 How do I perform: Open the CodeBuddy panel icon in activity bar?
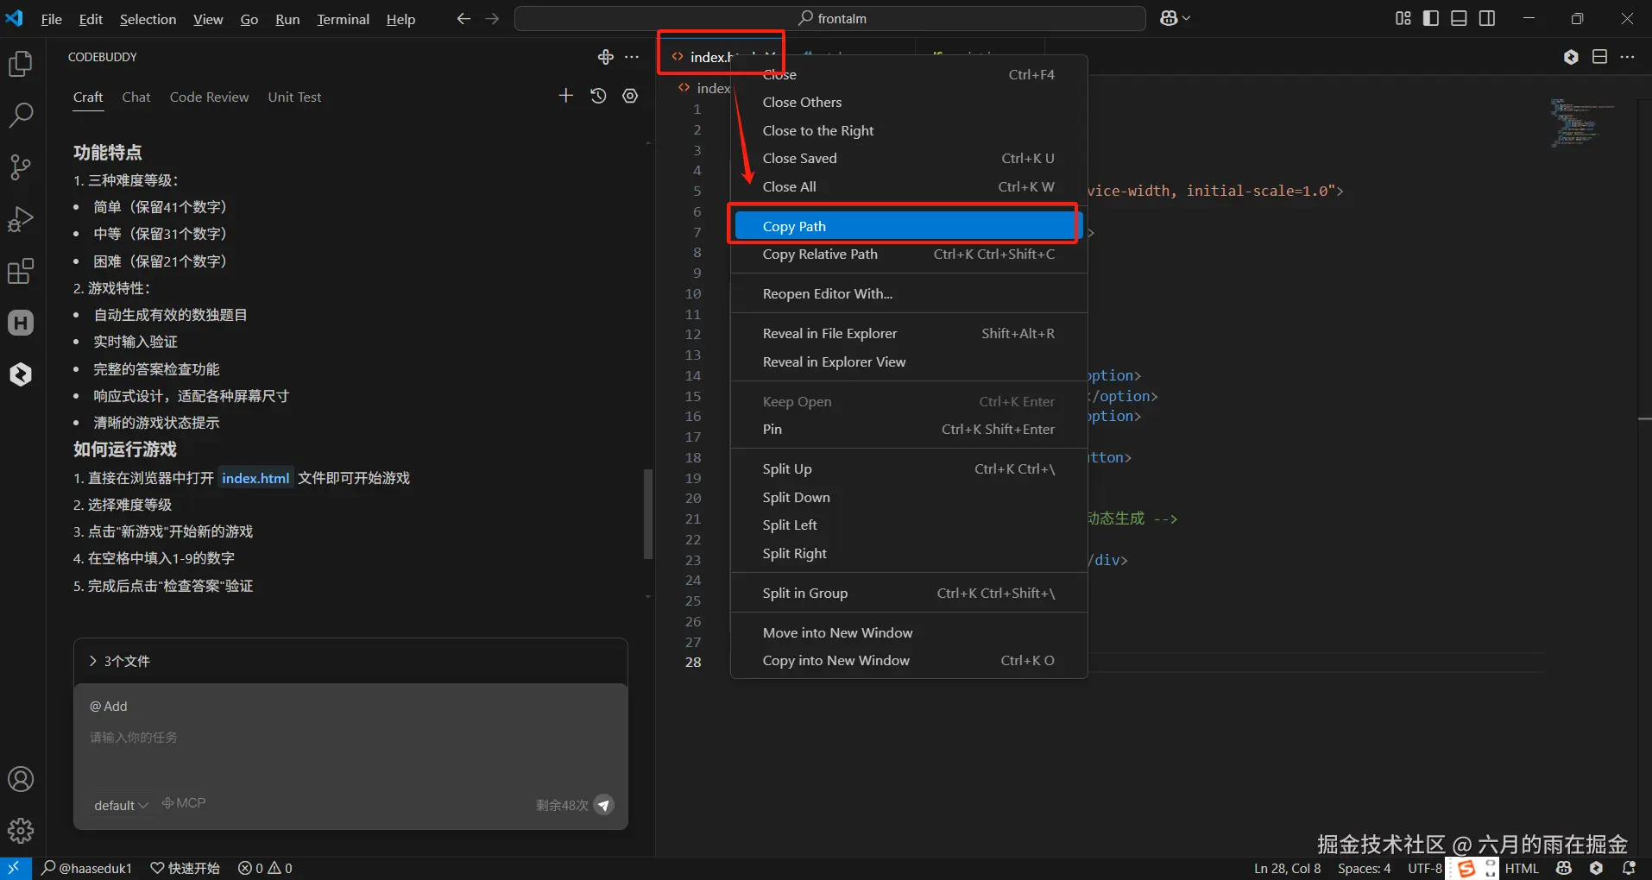tap(21, 374)
